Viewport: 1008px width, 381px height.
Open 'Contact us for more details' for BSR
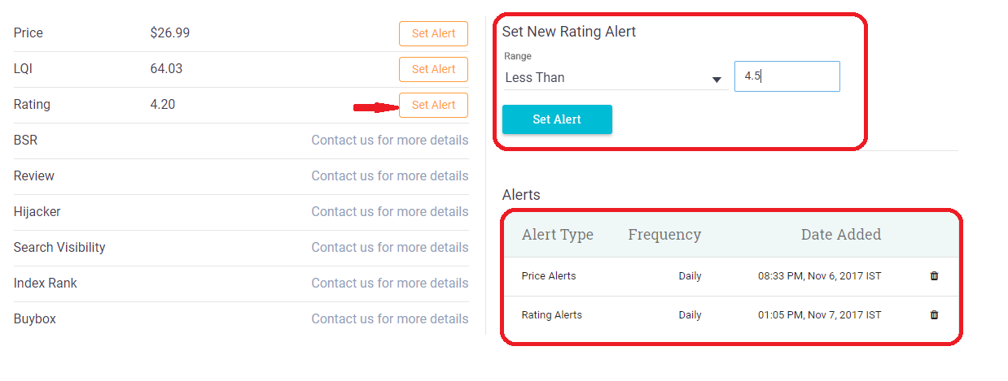tap(390, 141)
